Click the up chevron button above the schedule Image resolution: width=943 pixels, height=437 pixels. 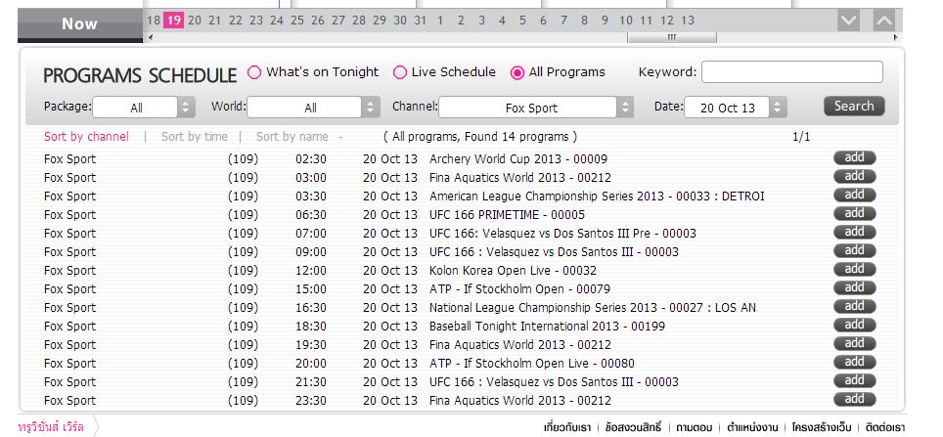(883, 21)
